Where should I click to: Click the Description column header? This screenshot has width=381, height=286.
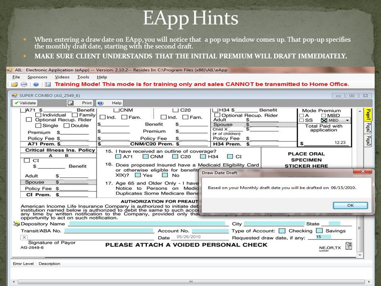point(49,264)
